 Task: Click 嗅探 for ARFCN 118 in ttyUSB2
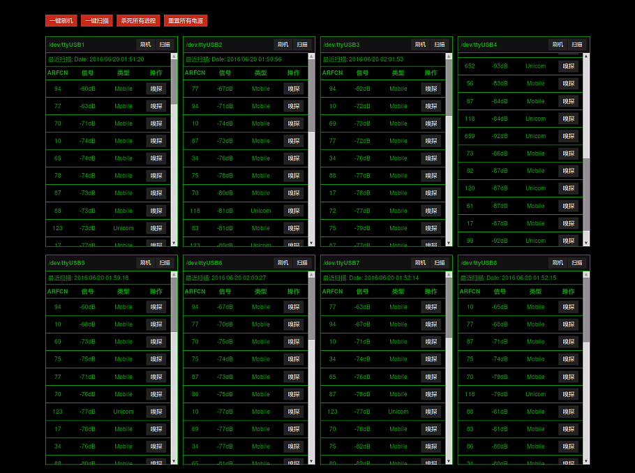pos(294,211)
